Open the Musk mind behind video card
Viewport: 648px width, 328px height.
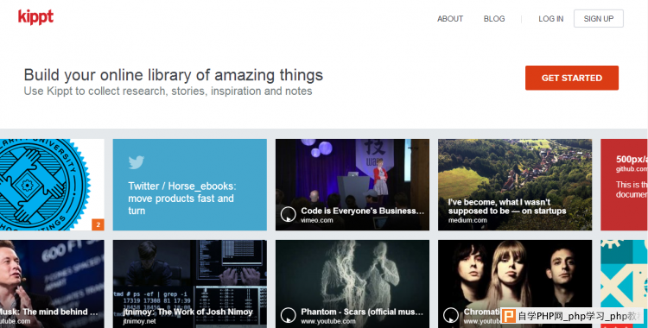(x=52, y=284)
